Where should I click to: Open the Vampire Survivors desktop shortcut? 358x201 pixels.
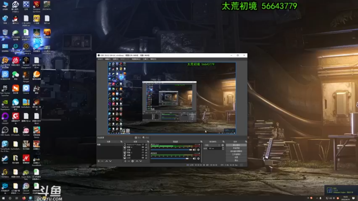pyautogui.click(x=37, y=6)
